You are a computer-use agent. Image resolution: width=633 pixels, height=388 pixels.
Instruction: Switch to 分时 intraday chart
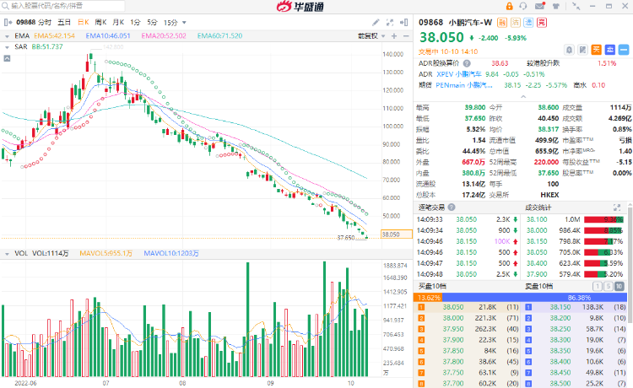click(45, 23)
